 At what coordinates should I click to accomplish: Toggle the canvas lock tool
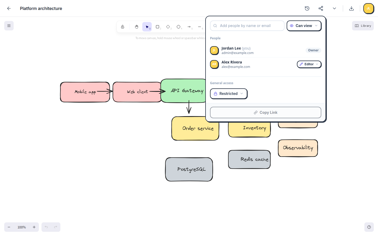[x=123, y=27]
